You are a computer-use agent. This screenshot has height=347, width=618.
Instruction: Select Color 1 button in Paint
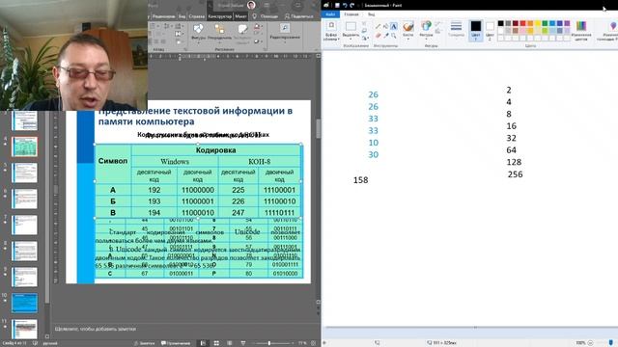(476, 30)
